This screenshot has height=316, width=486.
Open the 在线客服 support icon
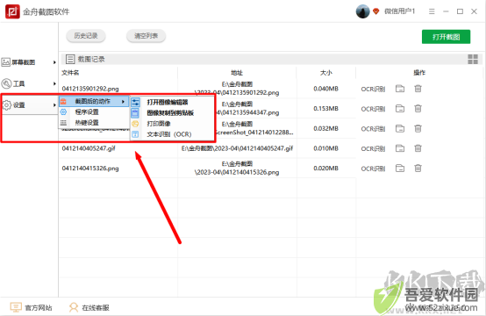tap(74, 307)
